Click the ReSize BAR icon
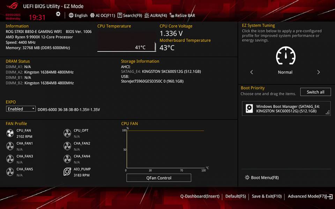This screenshot has height=209, width=335. click(172, 15)
